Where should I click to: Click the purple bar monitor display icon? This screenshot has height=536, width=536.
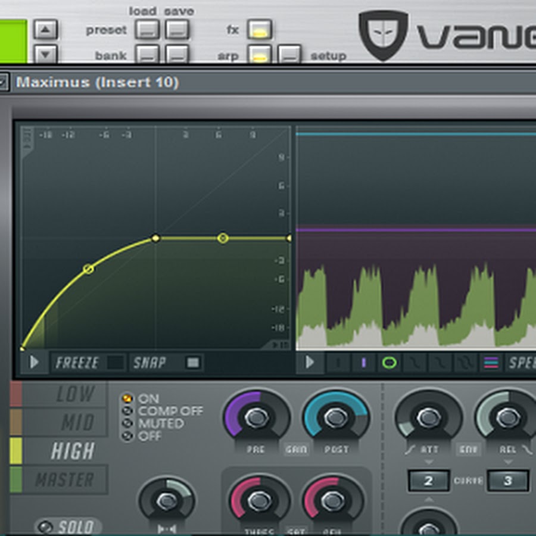click(363, 362)
